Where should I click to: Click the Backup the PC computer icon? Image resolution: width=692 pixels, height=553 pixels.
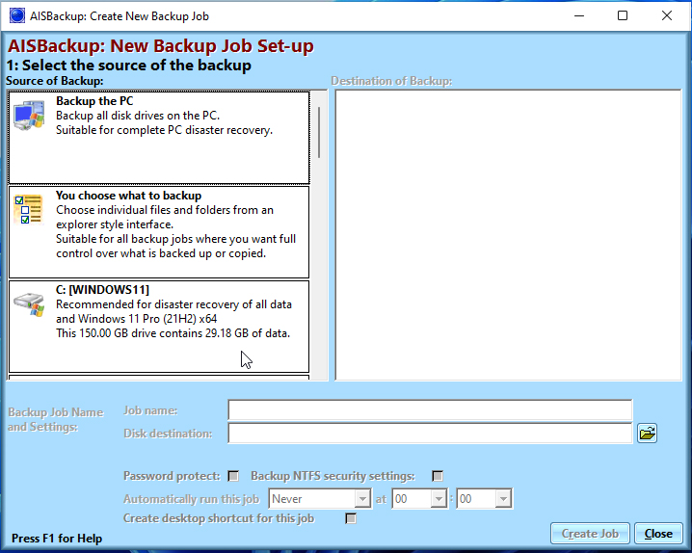click(30, 117)
